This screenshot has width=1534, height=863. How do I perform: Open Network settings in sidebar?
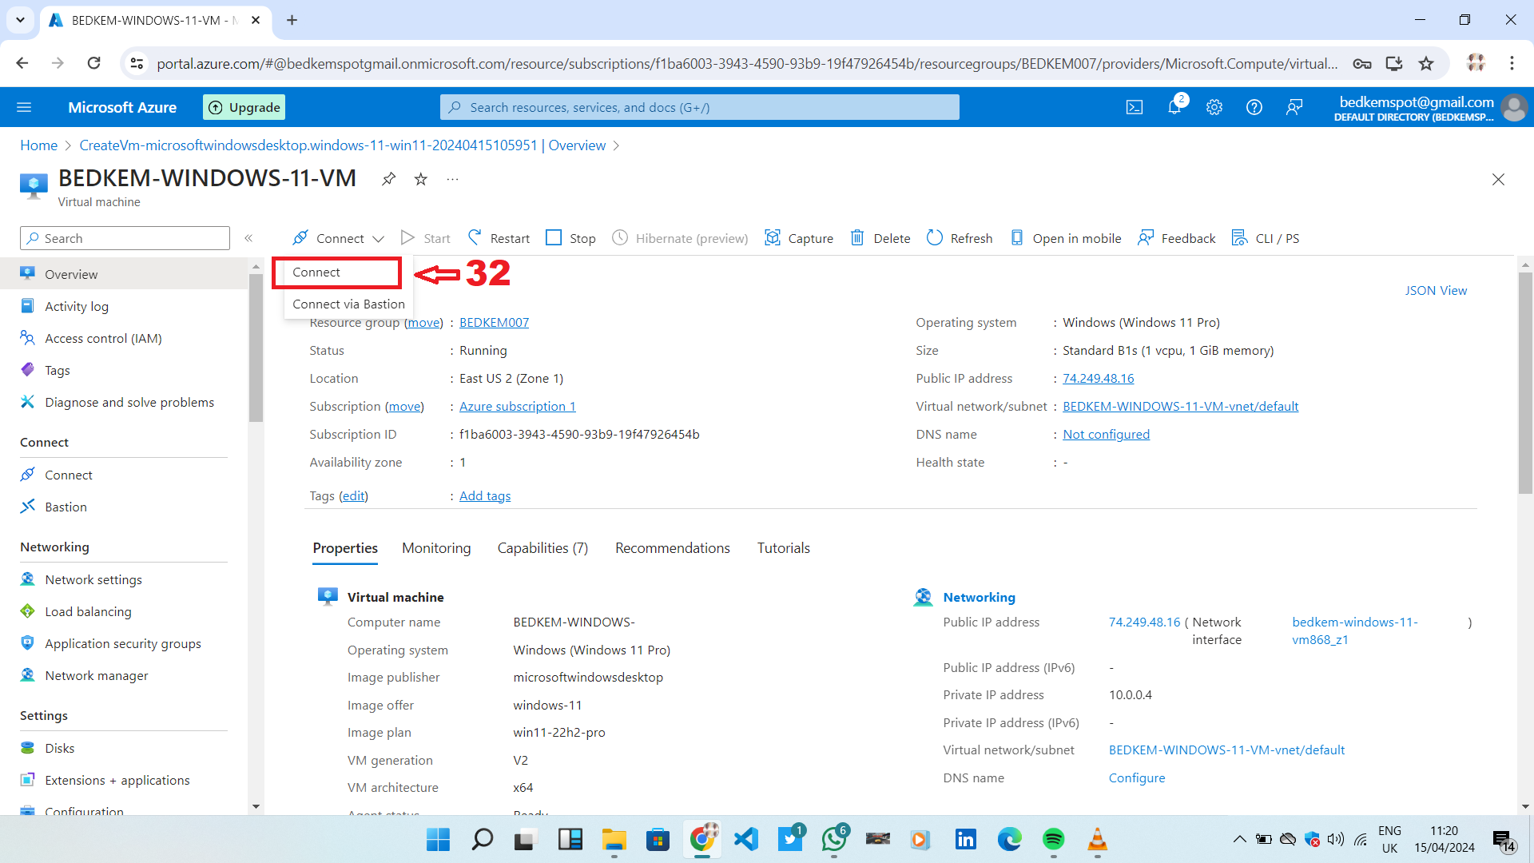pos(93,579)
